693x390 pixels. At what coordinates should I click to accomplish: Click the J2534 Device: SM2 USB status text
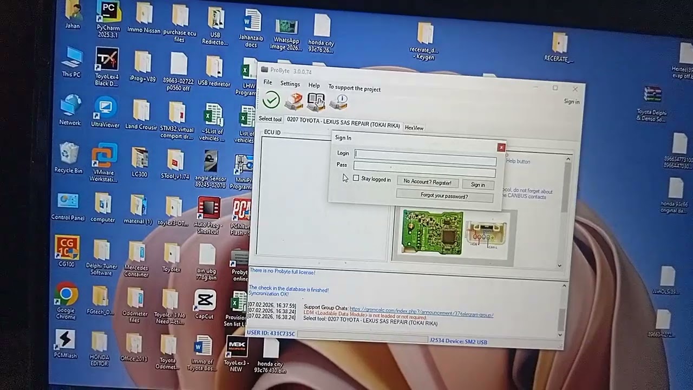pyautogui.click(x=458, y=342)
